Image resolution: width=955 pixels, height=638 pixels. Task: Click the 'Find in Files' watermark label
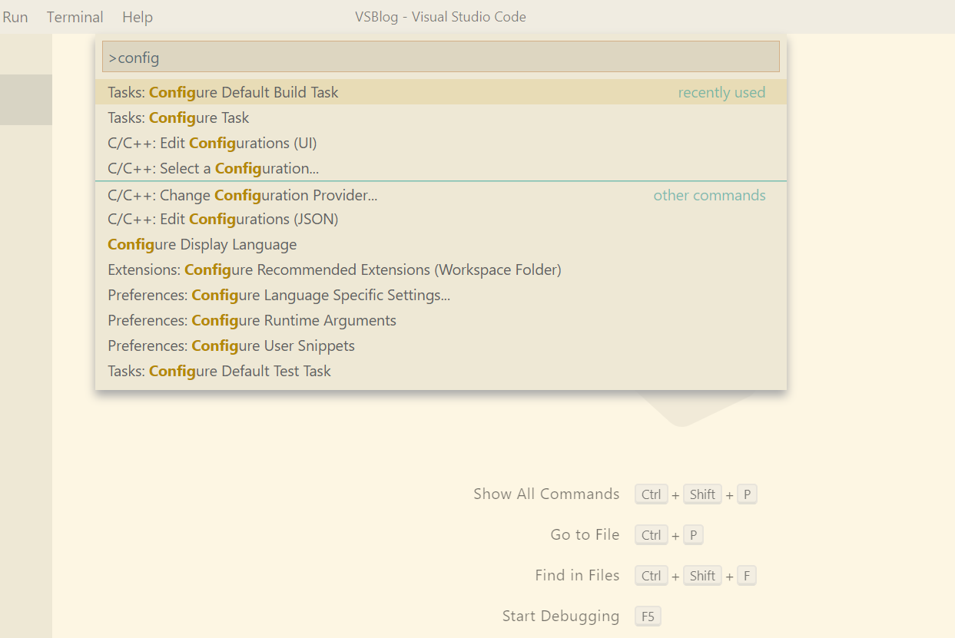click(x=577, y=575)
